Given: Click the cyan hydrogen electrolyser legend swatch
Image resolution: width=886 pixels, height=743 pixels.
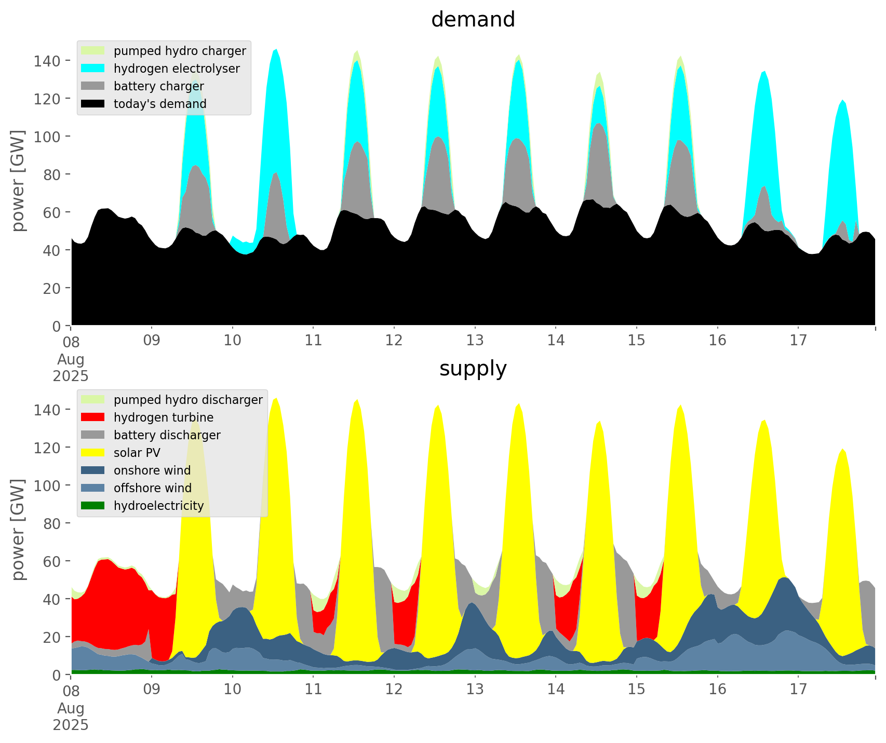Looking at the screenshot, I should [93, 69].
